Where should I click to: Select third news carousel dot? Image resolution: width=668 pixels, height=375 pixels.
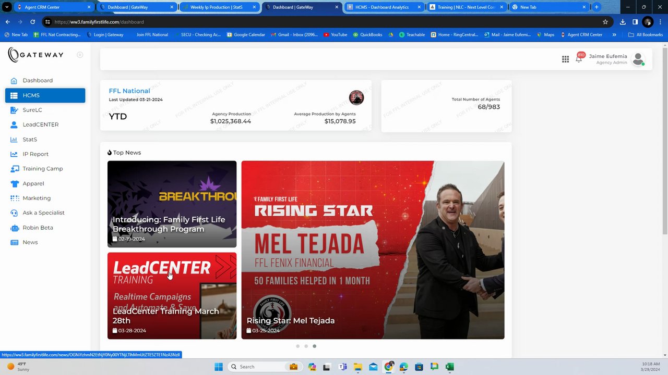pos(314,346)
